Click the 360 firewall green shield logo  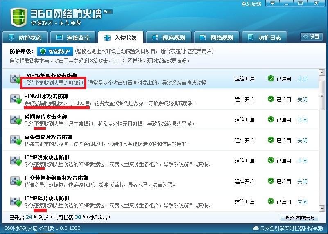pyautogui.click(x=19, y=18)
